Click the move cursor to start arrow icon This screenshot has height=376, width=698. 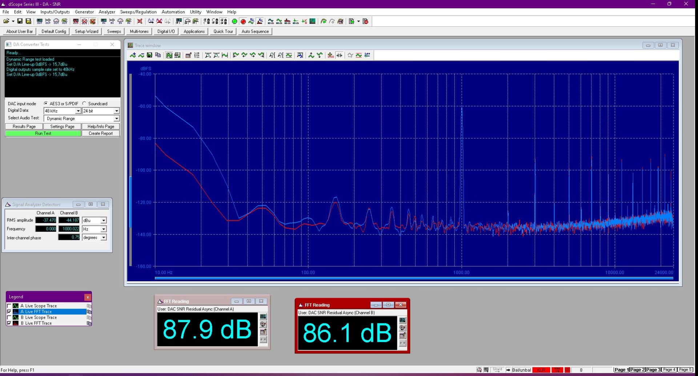click(236, 55)
